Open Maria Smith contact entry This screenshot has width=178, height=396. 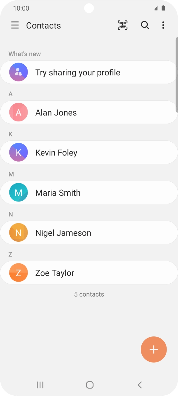click(x=58, y=193)
